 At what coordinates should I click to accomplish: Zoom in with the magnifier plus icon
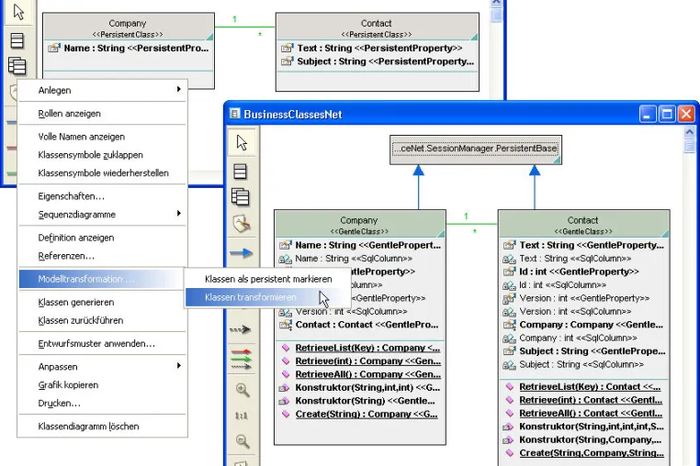[x=243, y=390]
